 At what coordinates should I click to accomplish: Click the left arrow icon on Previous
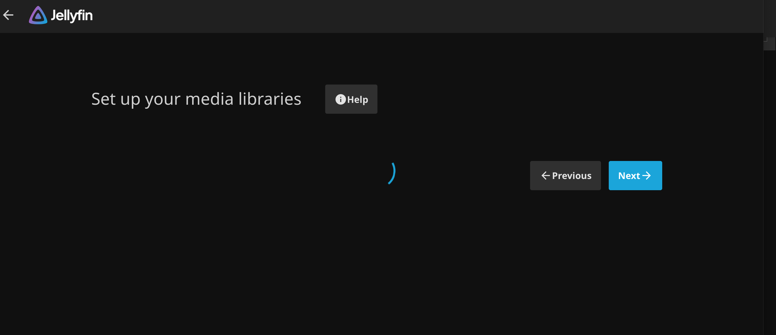point(546,176)
